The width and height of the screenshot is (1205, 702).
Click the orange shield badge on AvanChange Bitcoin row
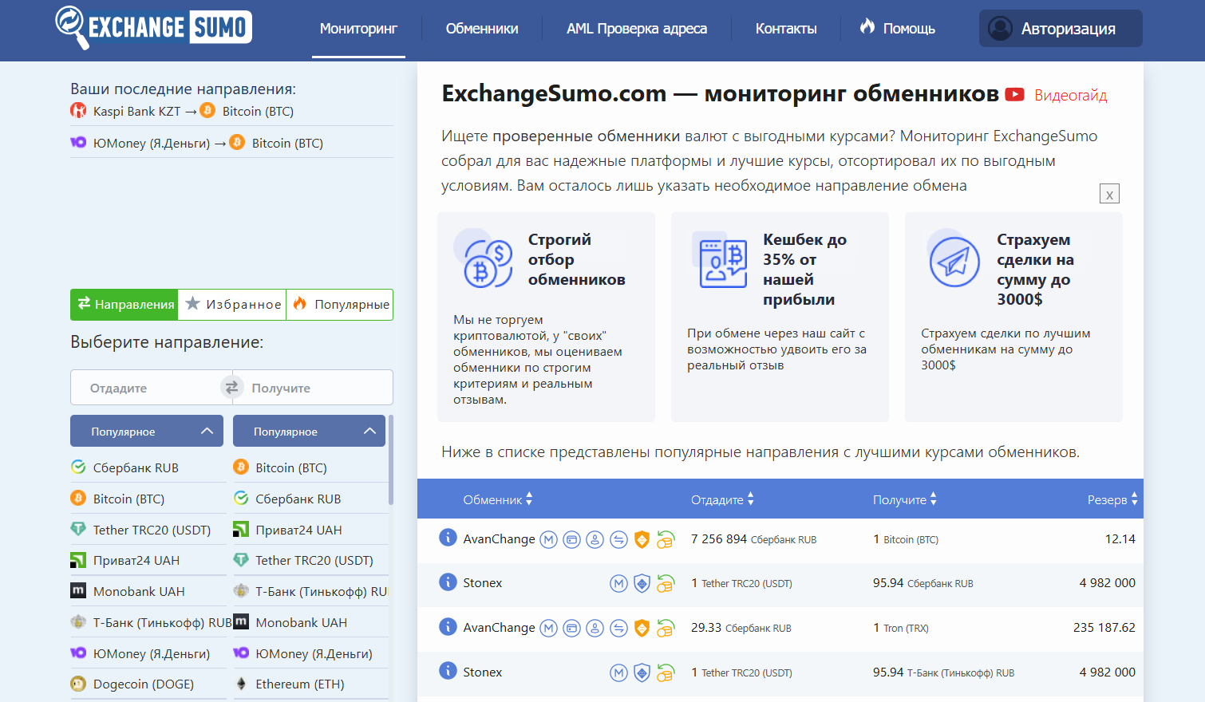[x=642, y=540]
